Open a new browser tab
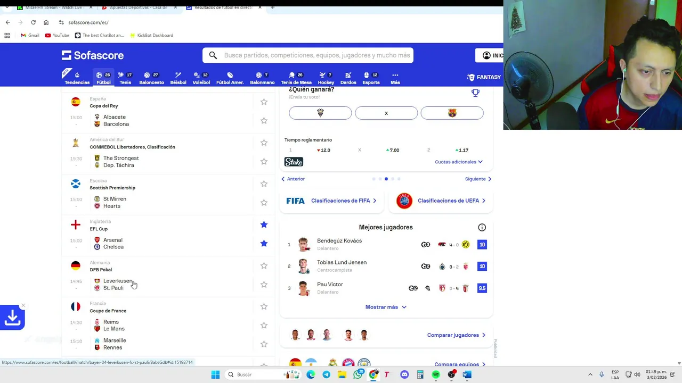682x383 pixels. click(272, 7)
